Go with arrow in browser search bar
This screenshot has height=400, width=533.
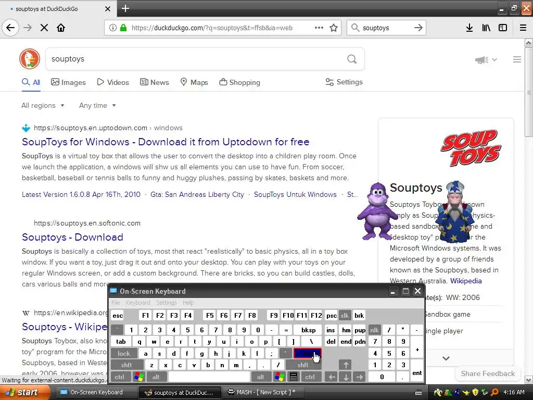418,28
